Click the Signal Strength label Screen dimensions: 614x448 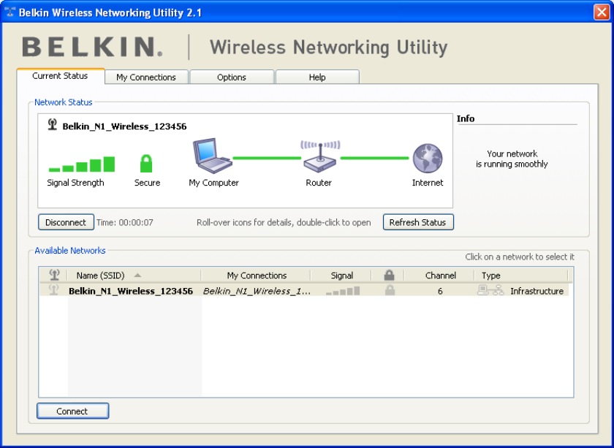(75, 183)
